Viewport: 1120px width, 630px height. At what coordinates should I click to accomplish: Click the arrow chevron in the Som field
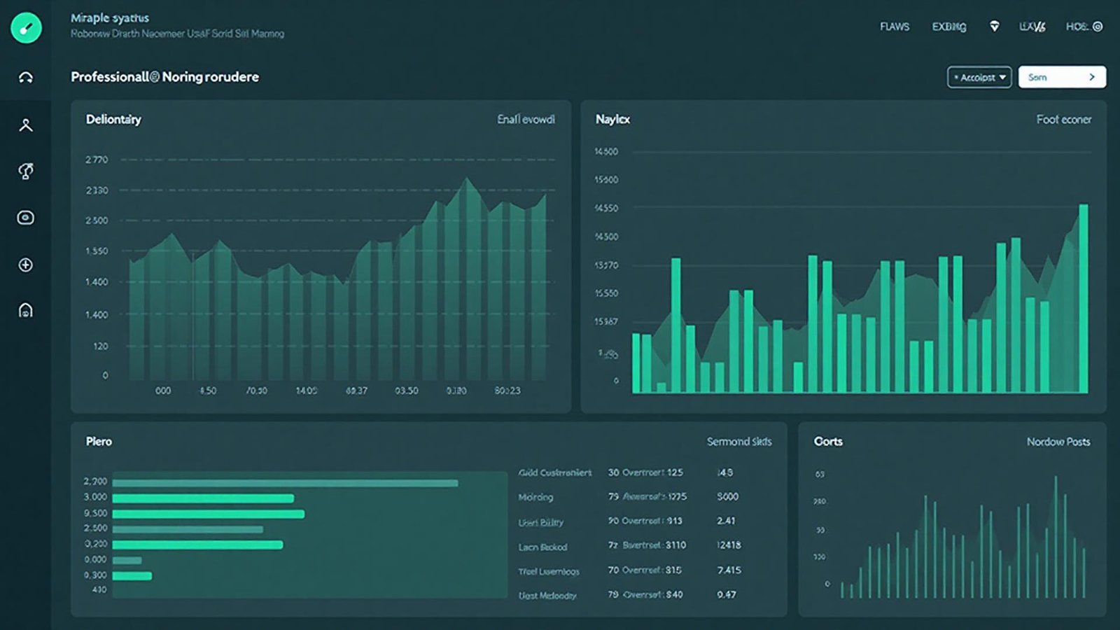[x=1091, y=77]
